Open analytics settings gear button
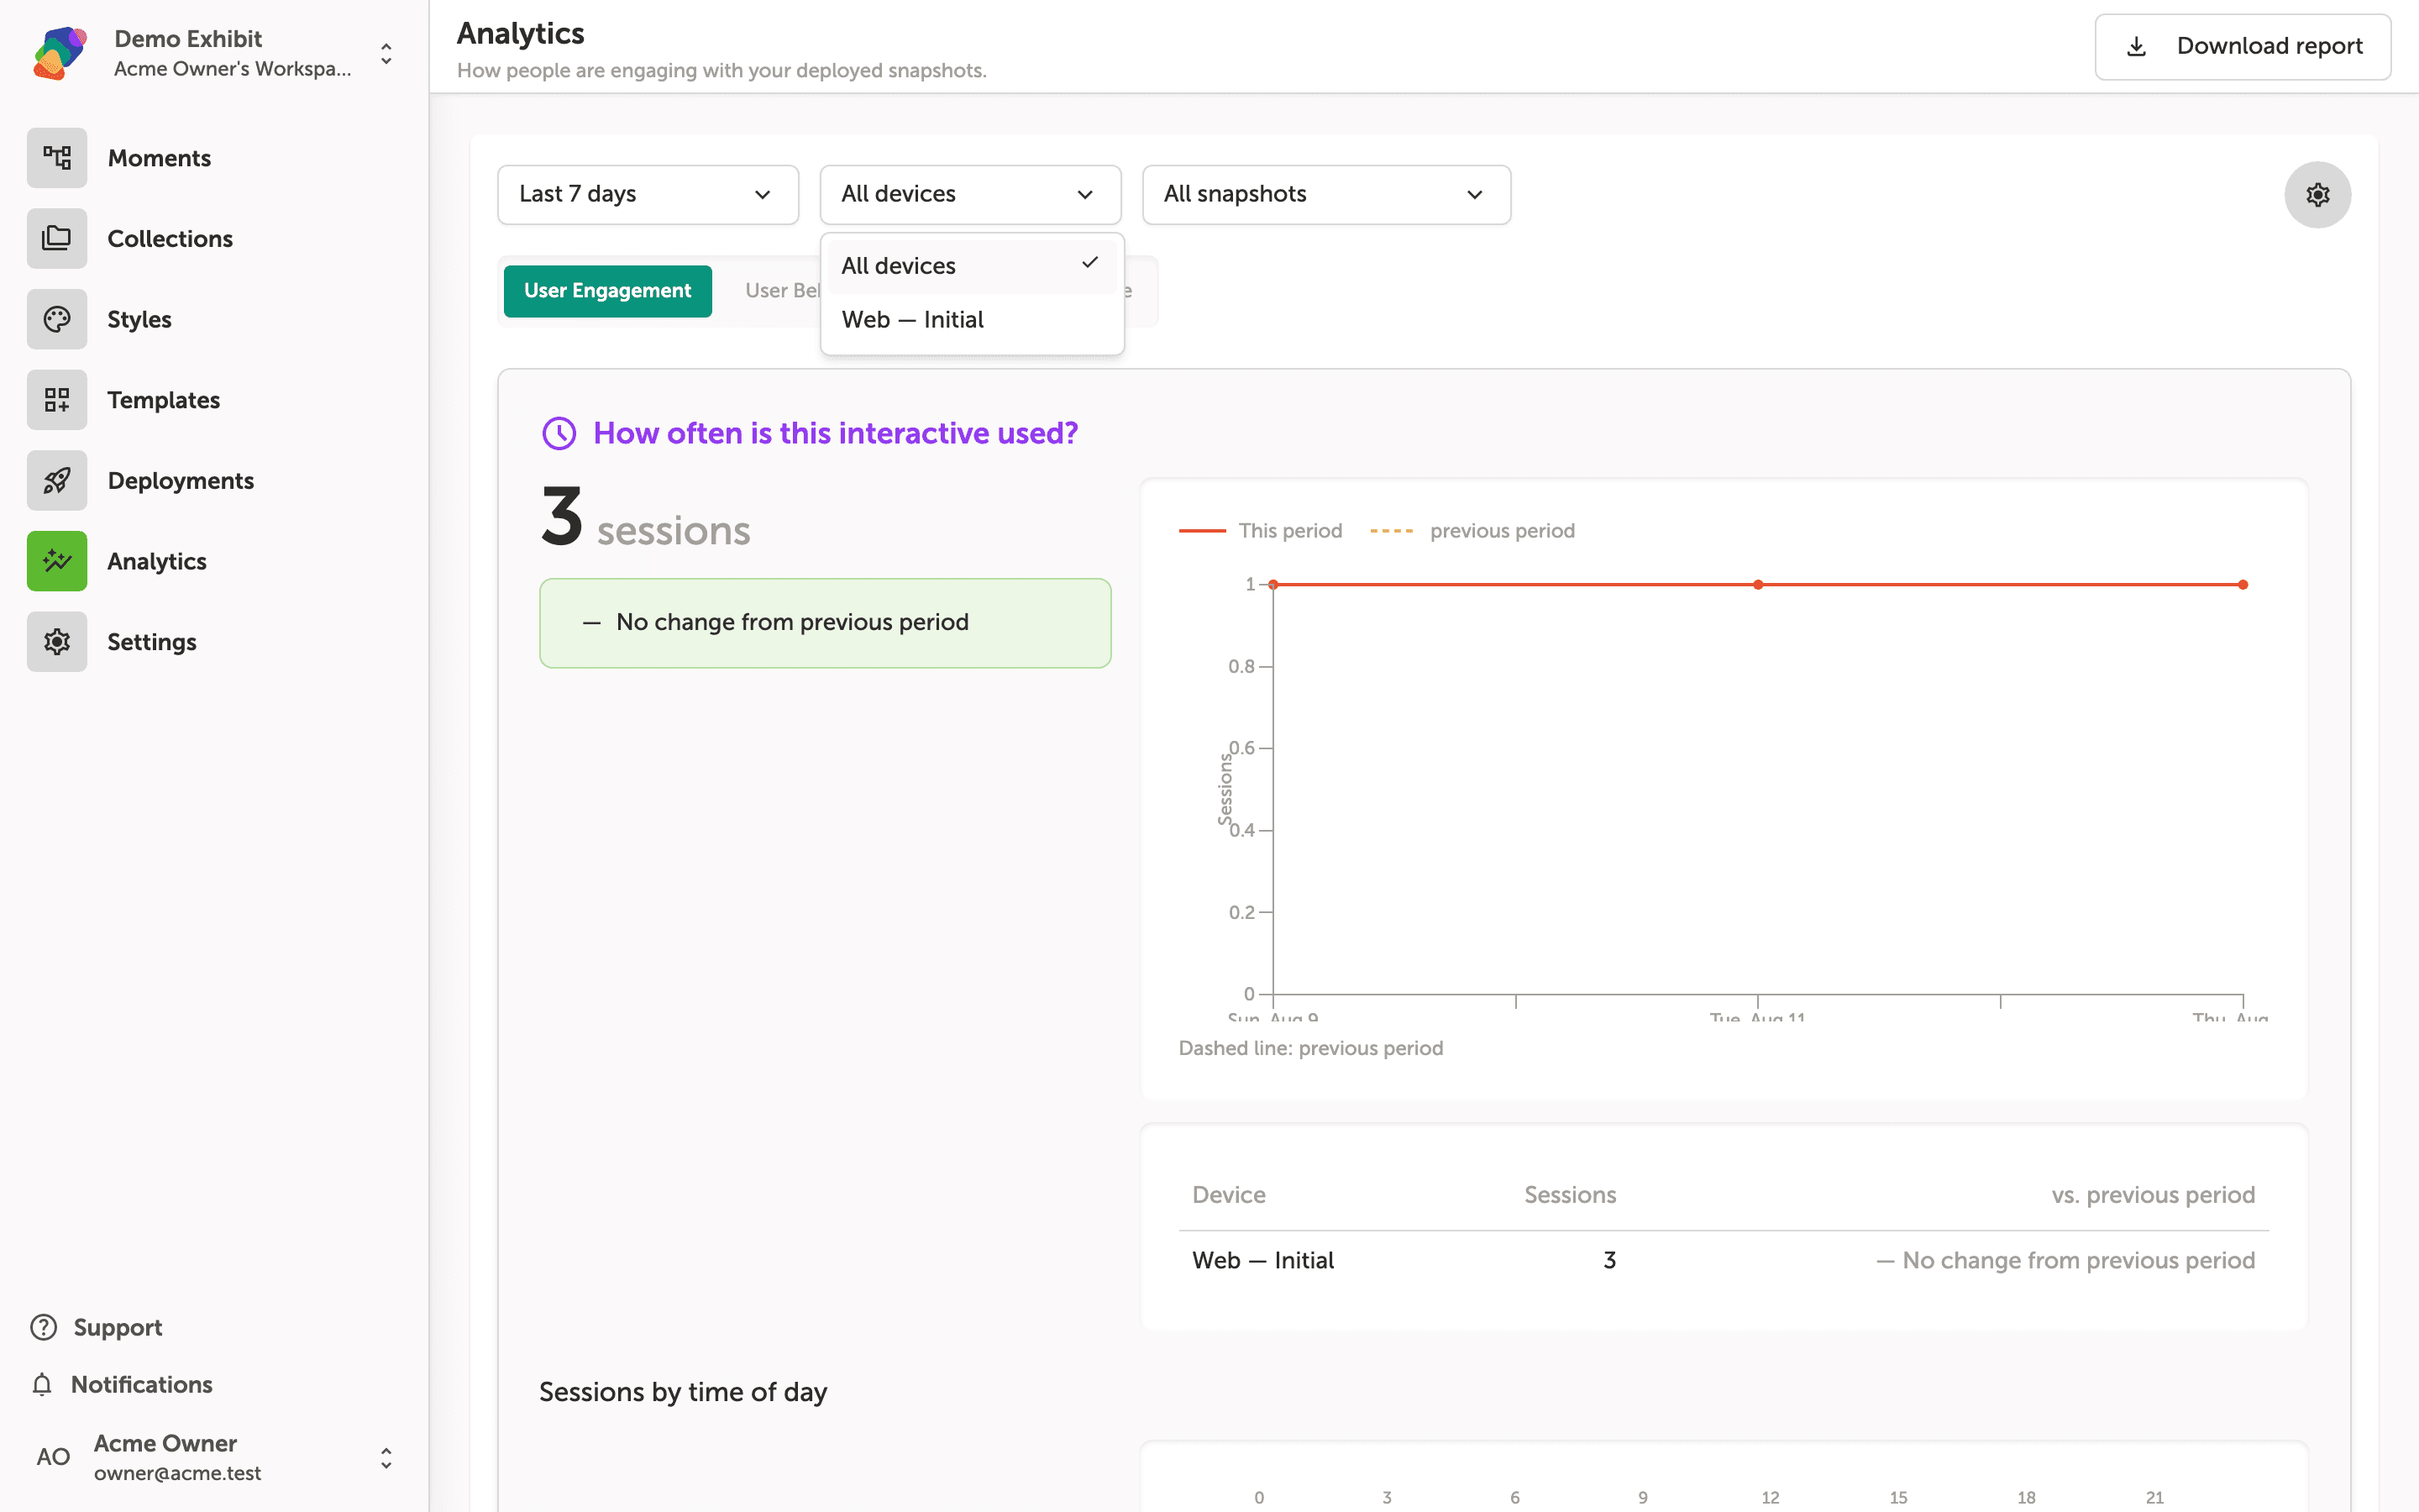The width and height of the screenshot is (2419, 1512). point(2317,194)
